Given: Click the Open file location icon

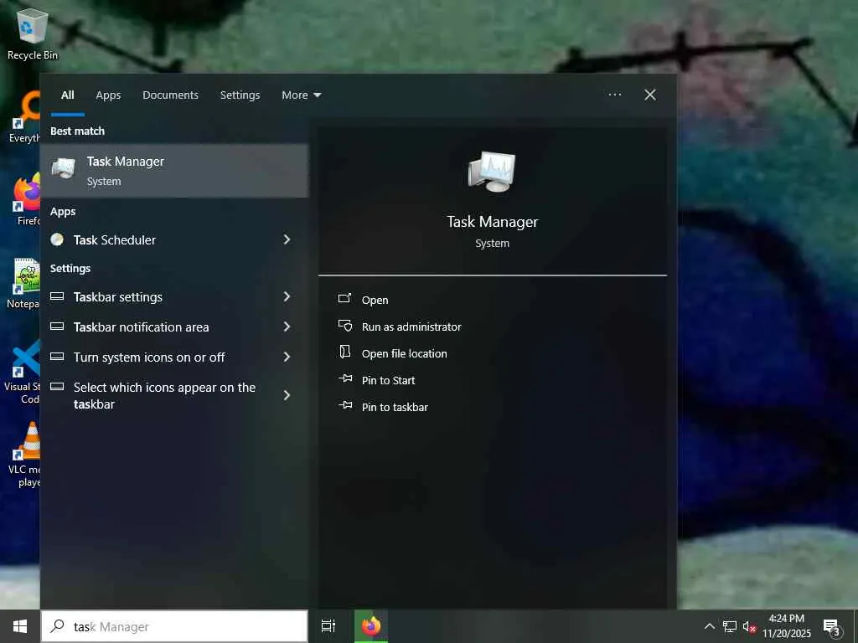Looking at the screenshot, I should pos(344,352).
